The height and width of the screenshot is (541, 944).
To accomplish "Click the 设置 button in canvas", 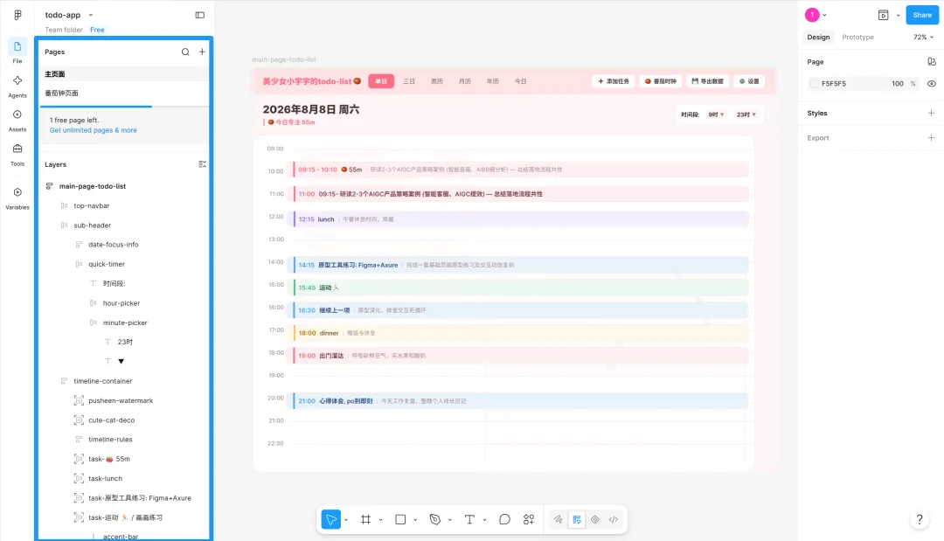I will coord(749,81).
